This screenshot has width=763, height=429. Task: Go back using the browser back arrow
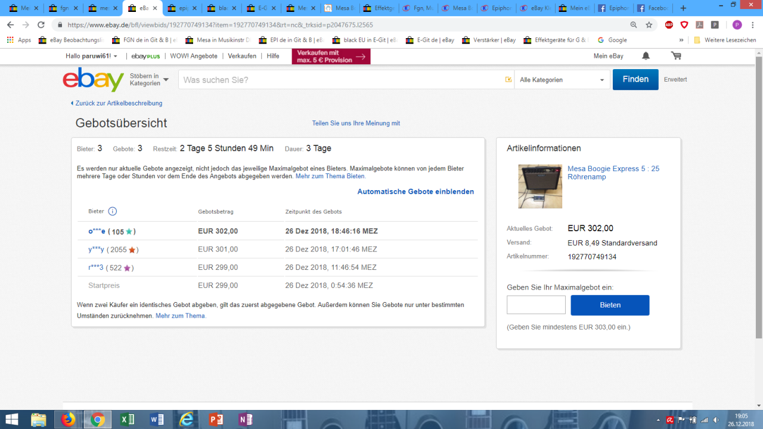(11, 25)
